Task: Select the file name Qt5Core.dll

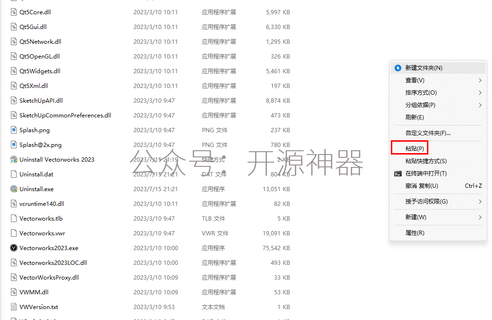Action: 35,12
